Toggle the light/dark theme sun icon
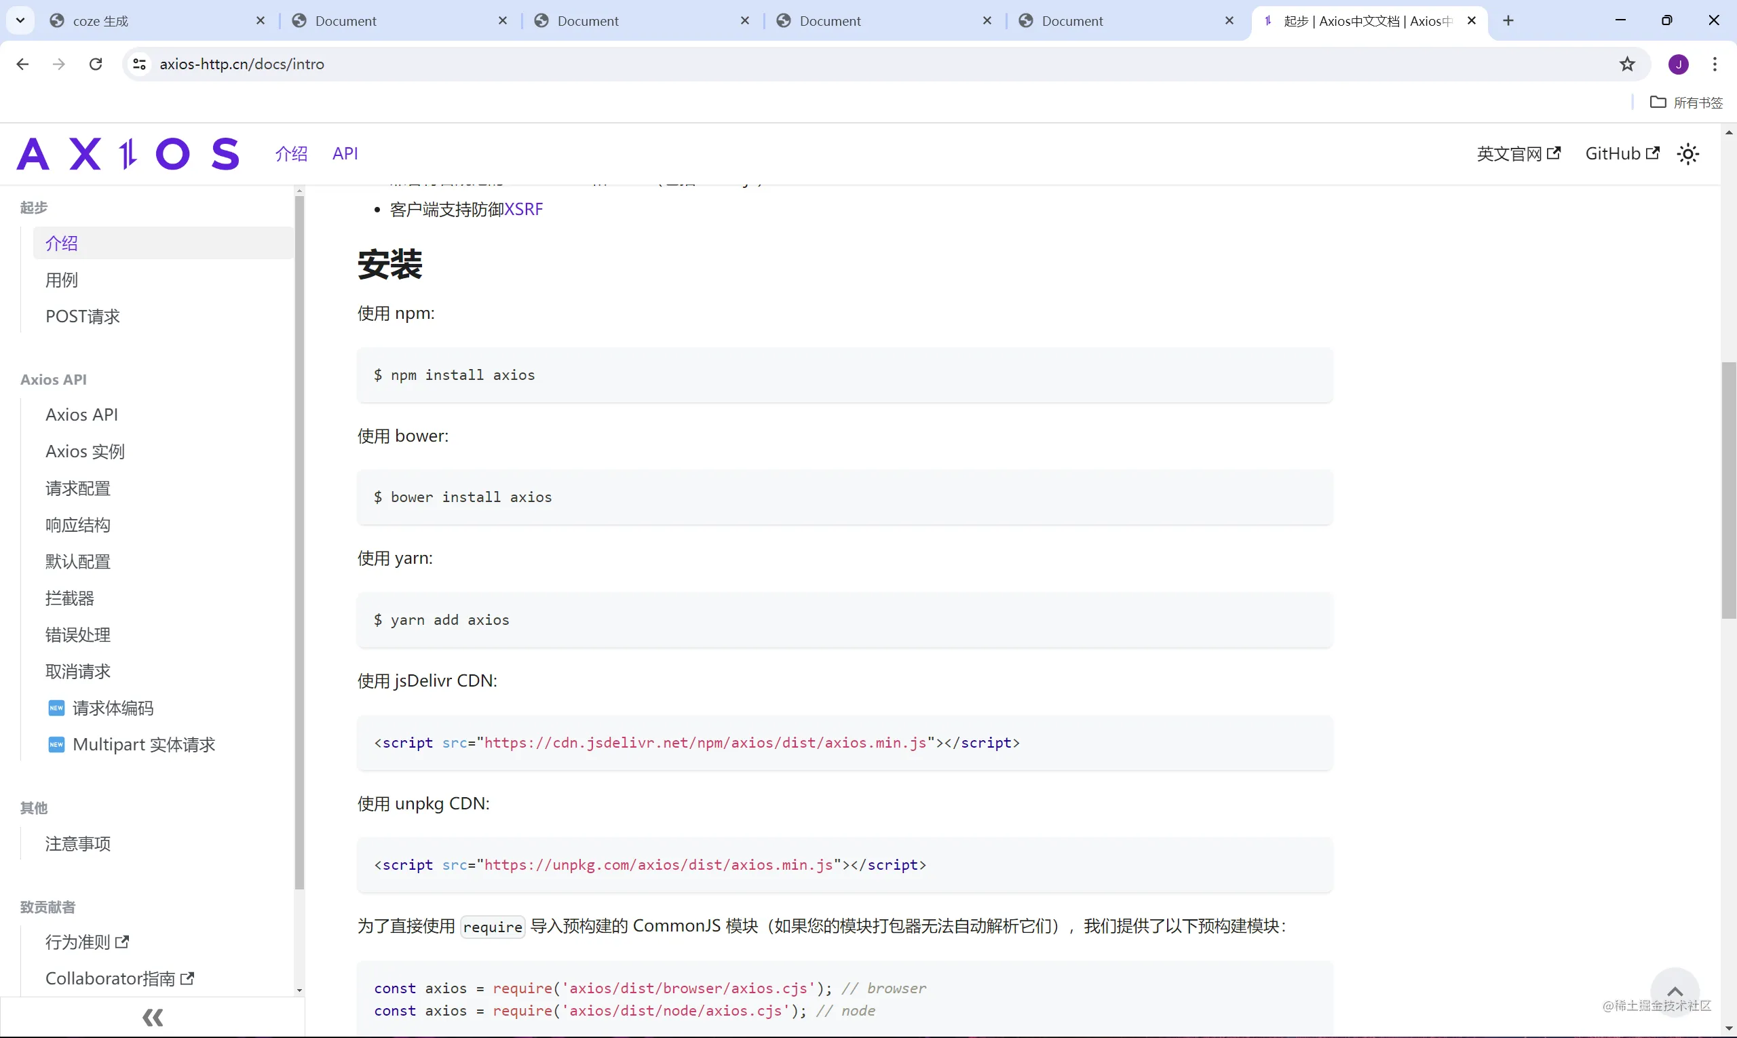The image size is (1737, 1038). point(1688,154)
